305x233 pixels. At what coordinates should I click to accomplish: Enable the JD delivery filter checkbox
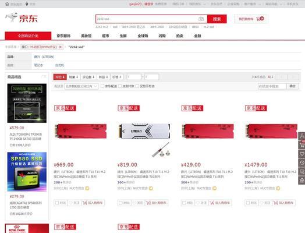[102, 86]
